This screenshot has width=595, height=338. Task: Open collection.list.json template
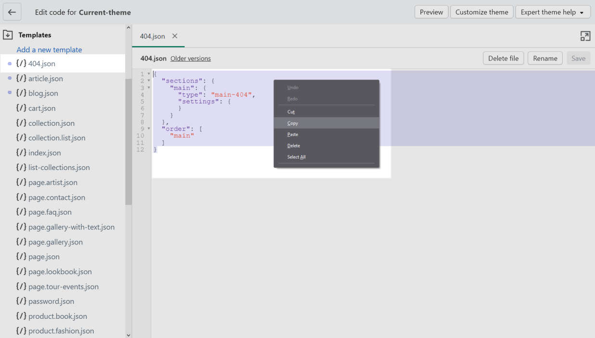click(57, 138)
